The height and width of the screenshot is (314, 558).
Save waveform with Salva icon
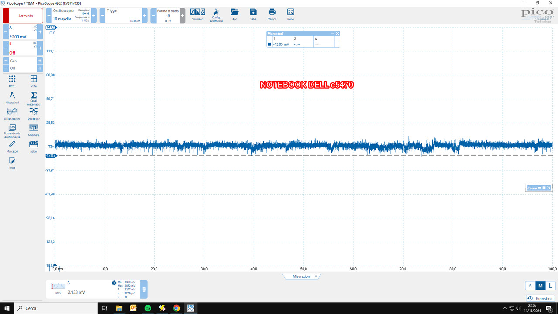(x=253, y=14)
